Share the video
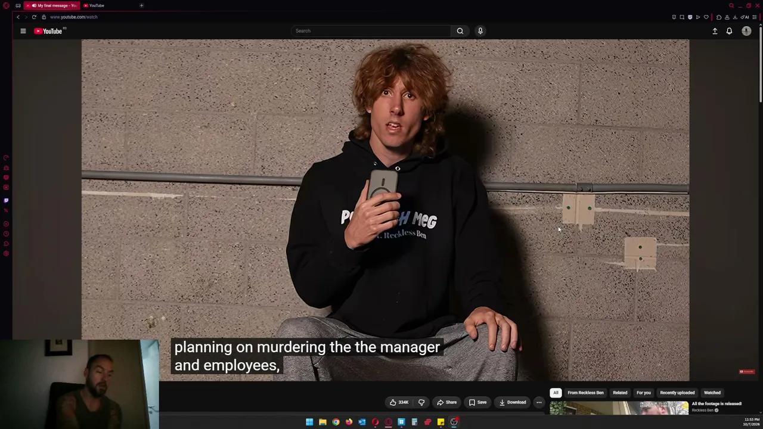 pos(446,402)
